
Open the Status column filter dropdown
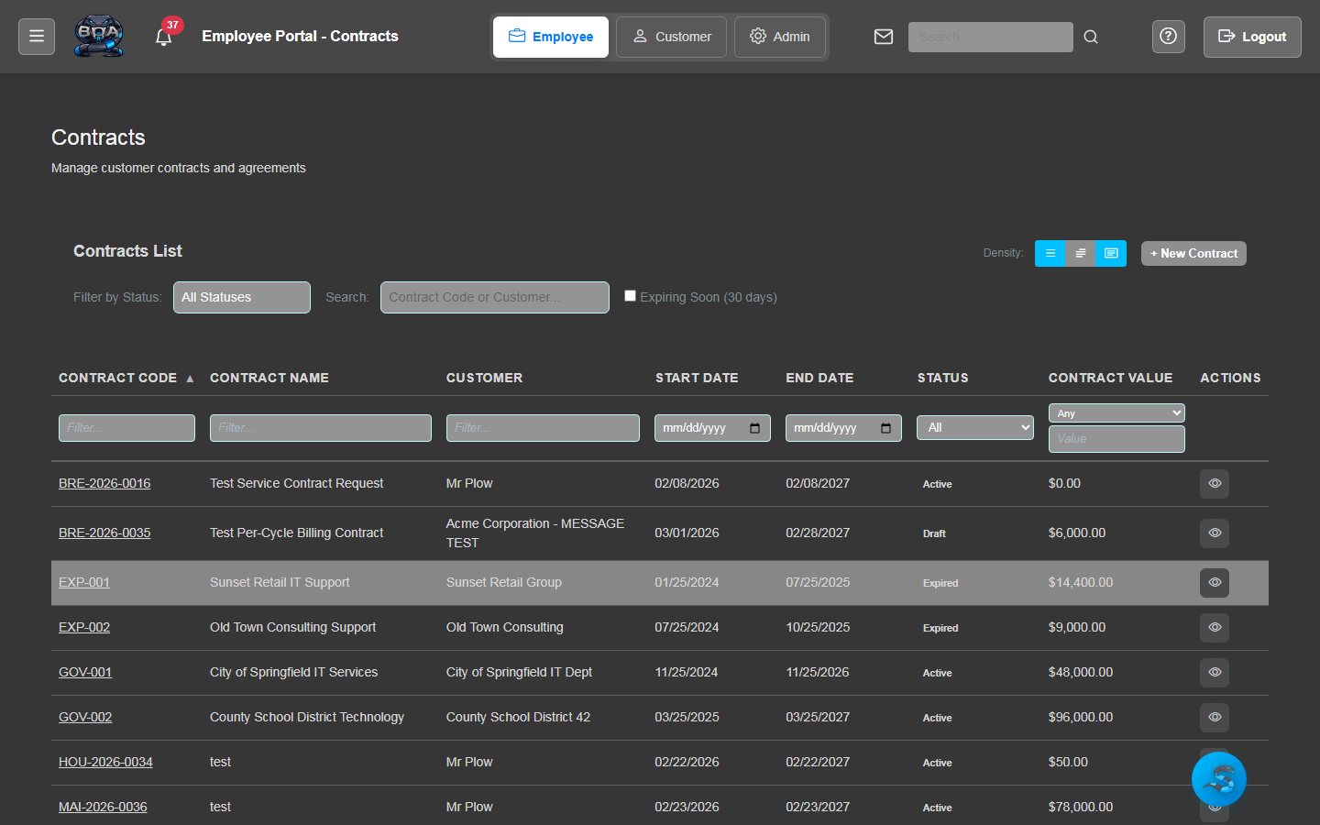[974, 428]
